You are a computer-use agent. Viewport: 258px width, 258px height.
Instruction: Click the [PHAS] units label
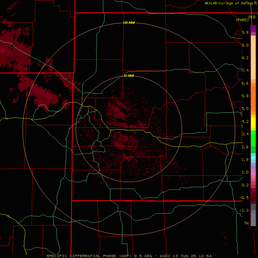point(242,20)
